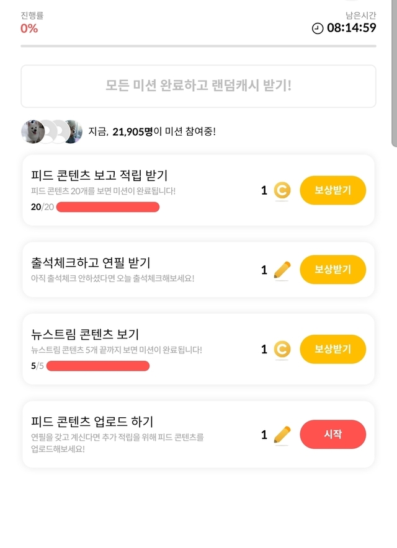Image resolution: width=397 pixels, height=548 pixels.
Task: Click the gold coin icon for feed content mission
Action: 282,190
